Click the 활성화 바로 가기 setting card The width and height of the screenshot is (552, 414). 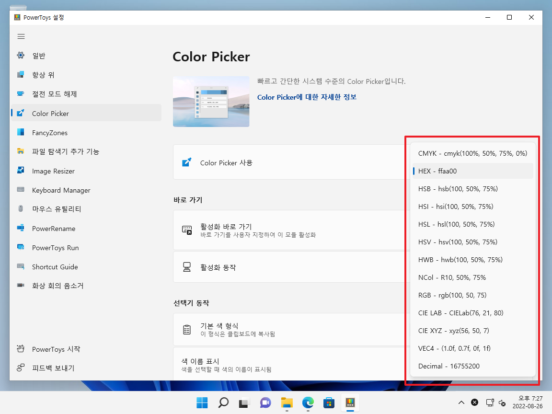[291, 230]
